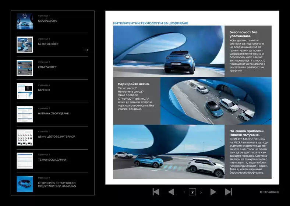This screenshot has width=290, height=206.
Task: Click the arrow beside БЕЗОПАСНОСТ
Action: coord(86,50)
